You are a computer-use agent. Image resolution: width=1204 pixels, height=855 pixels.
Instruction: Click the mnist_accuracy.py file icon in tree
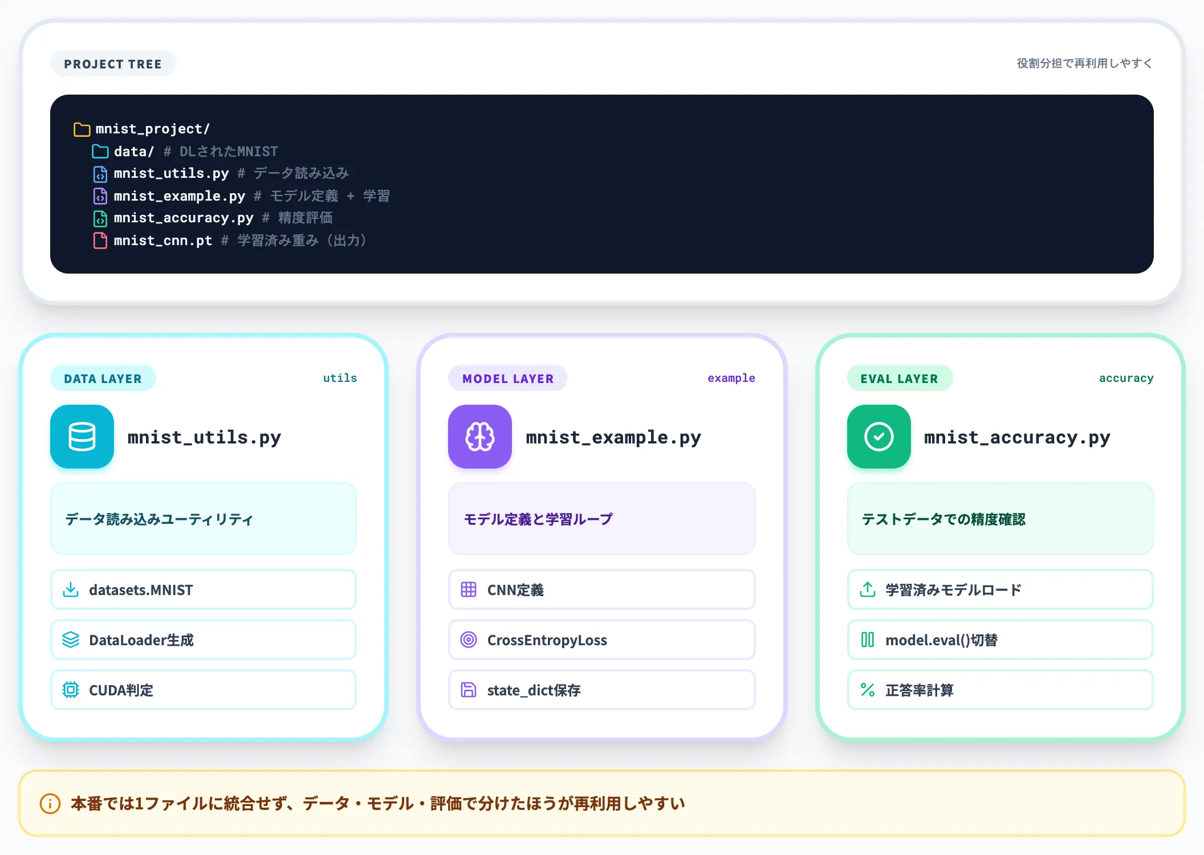tap(100, 218)
